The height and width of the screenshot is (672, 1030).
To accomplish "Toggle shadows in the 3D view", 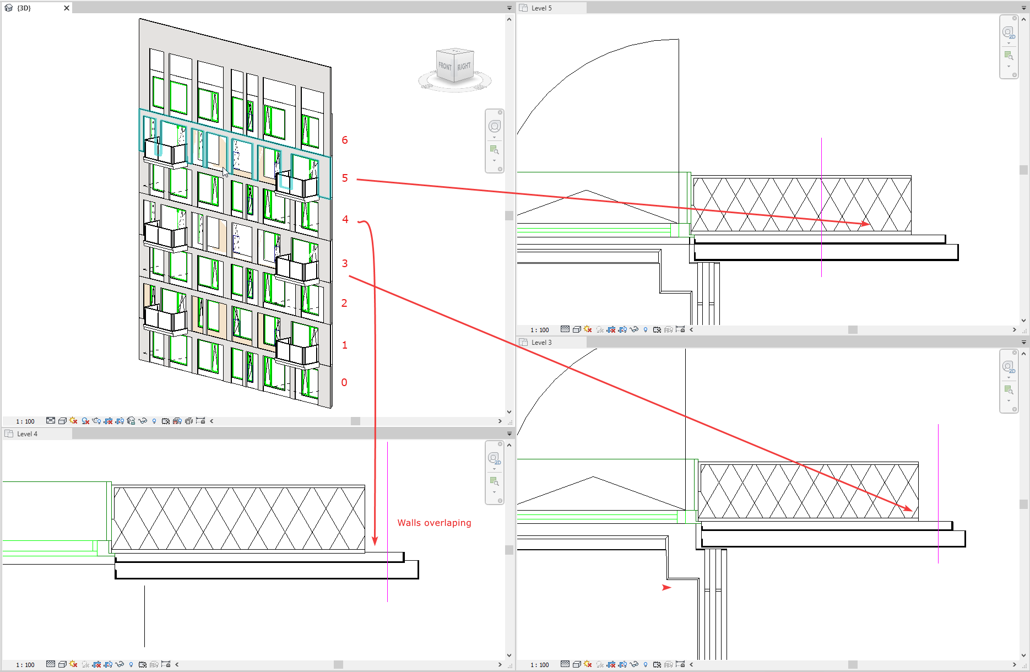I will coord(85,420).
